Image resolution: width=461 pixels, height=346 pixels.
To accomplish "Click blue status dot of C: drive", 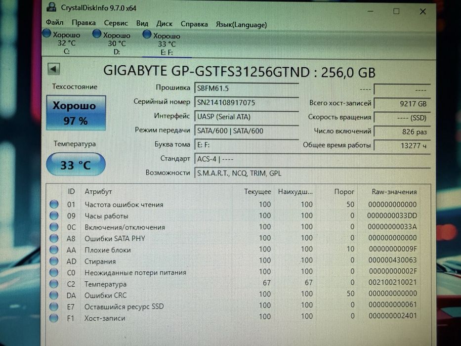I will pos(47,33).
